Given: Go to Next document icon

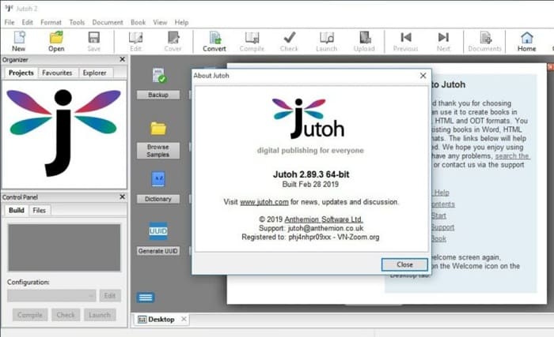Looking at the screenshot, I should [443, 37].
